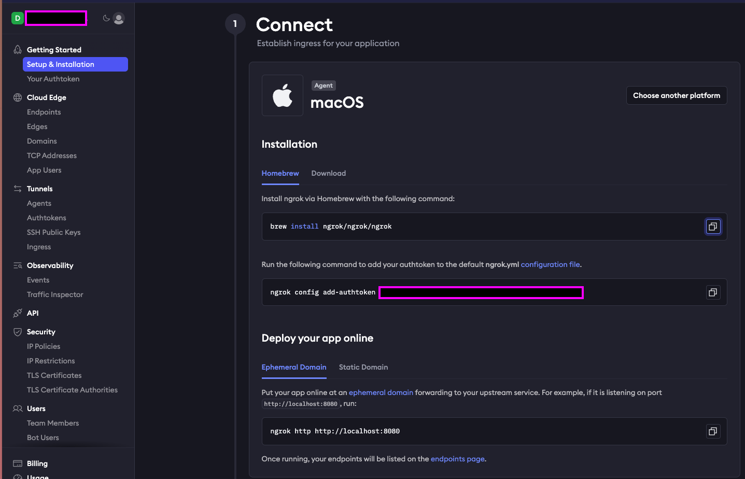Image resolution: width=745 pixels, height=479 pixels.
Task: Copy the brew install command
Action: click(713, 227)
